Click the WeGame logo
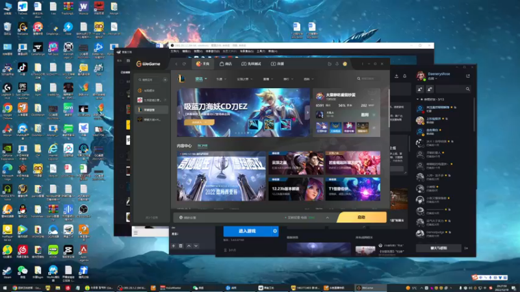The width and height of the screenshot is (520, 292). point(148,64)
